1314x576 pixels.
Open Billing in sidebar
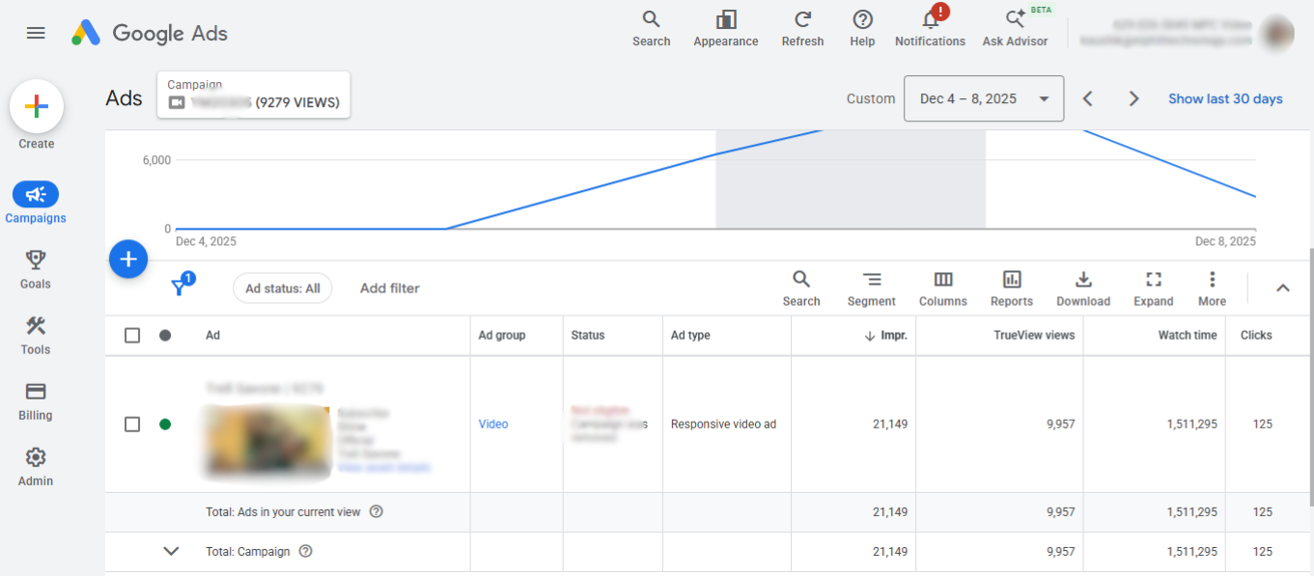[x=36, y=400]
